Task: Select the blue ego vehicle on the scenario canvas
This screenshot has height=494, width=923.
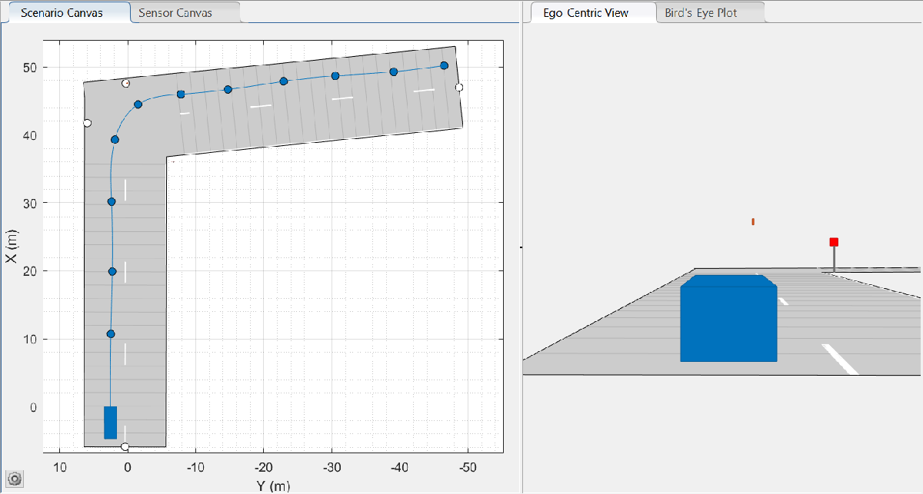Action: 110,423
